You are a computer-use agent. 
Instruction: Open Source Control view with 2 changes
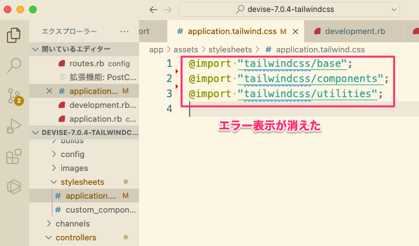coord(15,97)
